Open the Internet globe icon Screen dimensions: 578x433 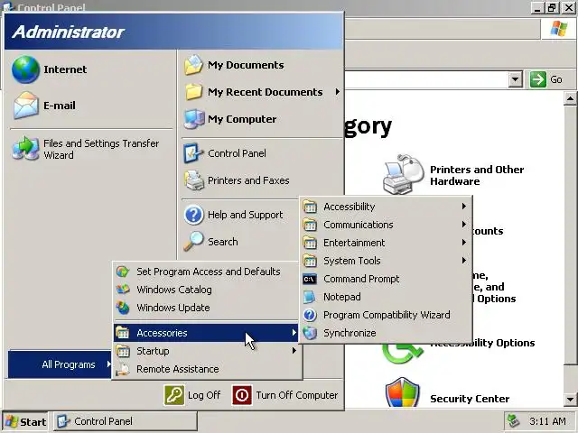point(25,69)
